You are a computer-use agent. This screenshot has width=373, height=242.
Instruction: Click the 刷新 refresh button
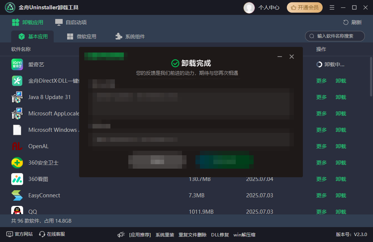point(352,22)
